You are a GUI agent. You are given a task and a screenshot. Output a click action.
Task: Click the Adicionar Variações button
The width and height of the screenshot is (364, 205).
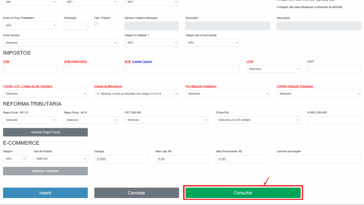(45, 171)
